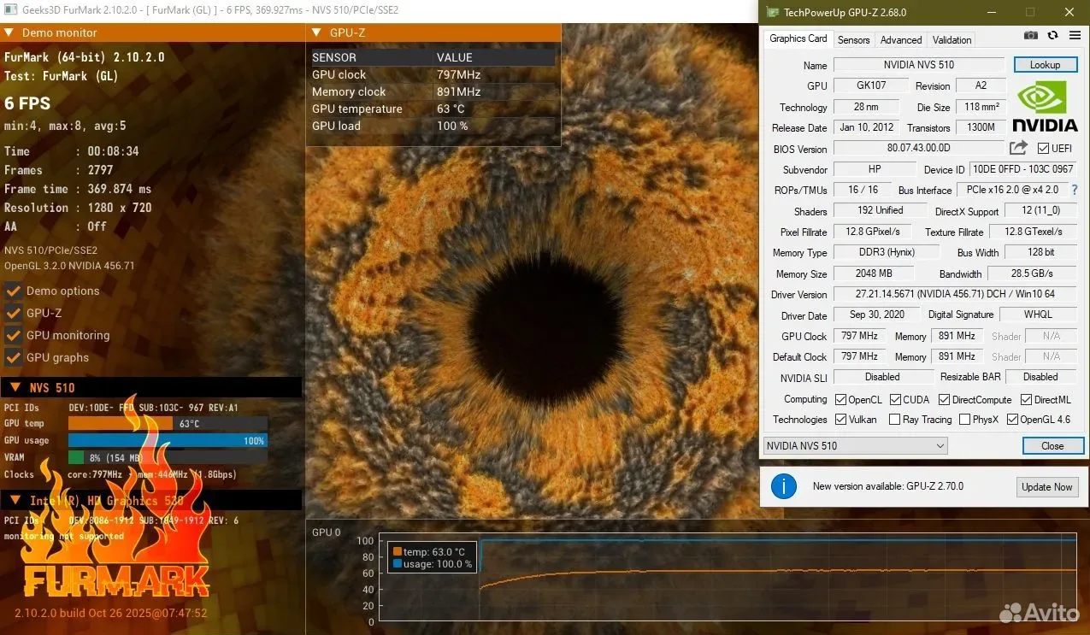Click the Resolution 1280 x 720 line
This screenshot has height=635, width=1090.
[78, 208]
